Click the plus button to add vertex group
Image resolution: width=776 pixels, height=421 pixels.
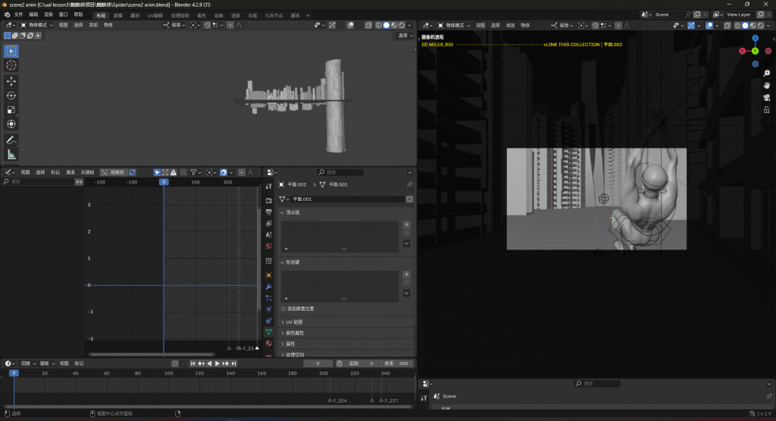[x=406, y=225]
